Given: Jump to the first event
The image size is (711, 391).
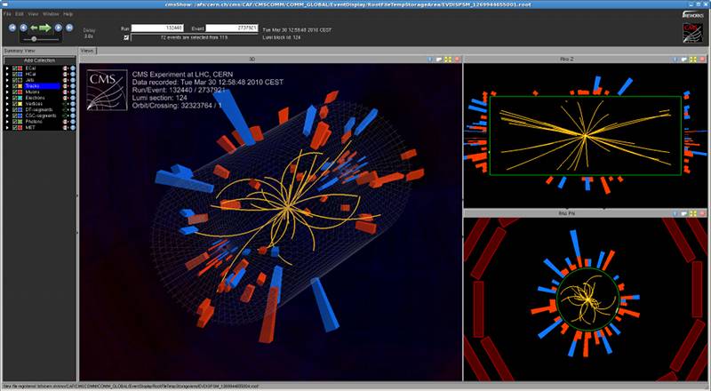Looking at the screenshot, I should point(12,28).
